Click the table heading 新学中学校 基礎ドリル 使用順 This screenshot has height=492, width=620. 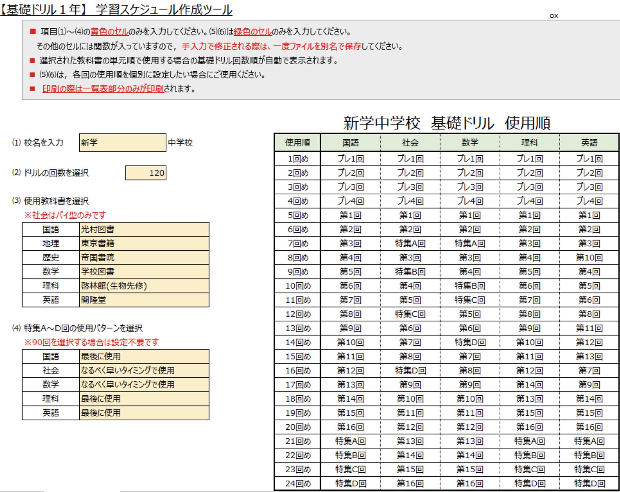point(447,123)
